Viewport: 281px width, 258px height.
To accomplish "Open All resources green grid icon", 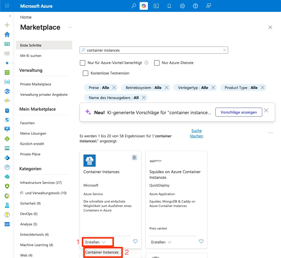I will 7,72.
